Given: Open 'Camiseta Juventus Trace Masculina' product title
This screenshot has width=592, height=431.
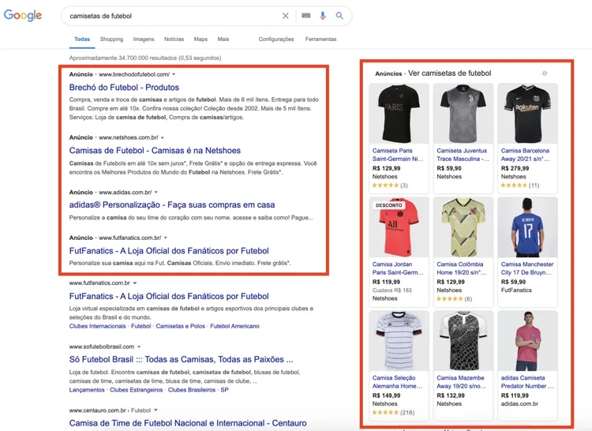Looking at the screenshot, I should pos(463,155).
